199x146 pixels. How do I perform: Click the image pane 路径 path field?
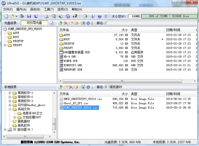151,23
